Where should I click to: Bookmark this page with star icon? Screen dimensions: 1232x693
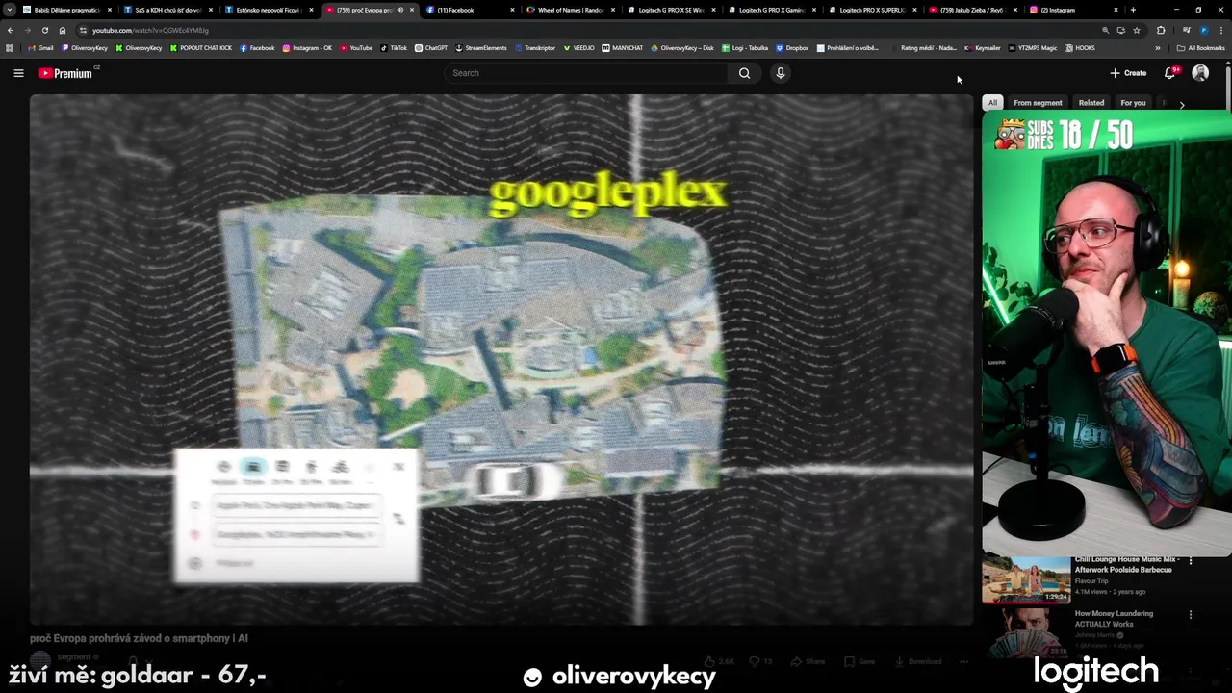pos(1137,30)
